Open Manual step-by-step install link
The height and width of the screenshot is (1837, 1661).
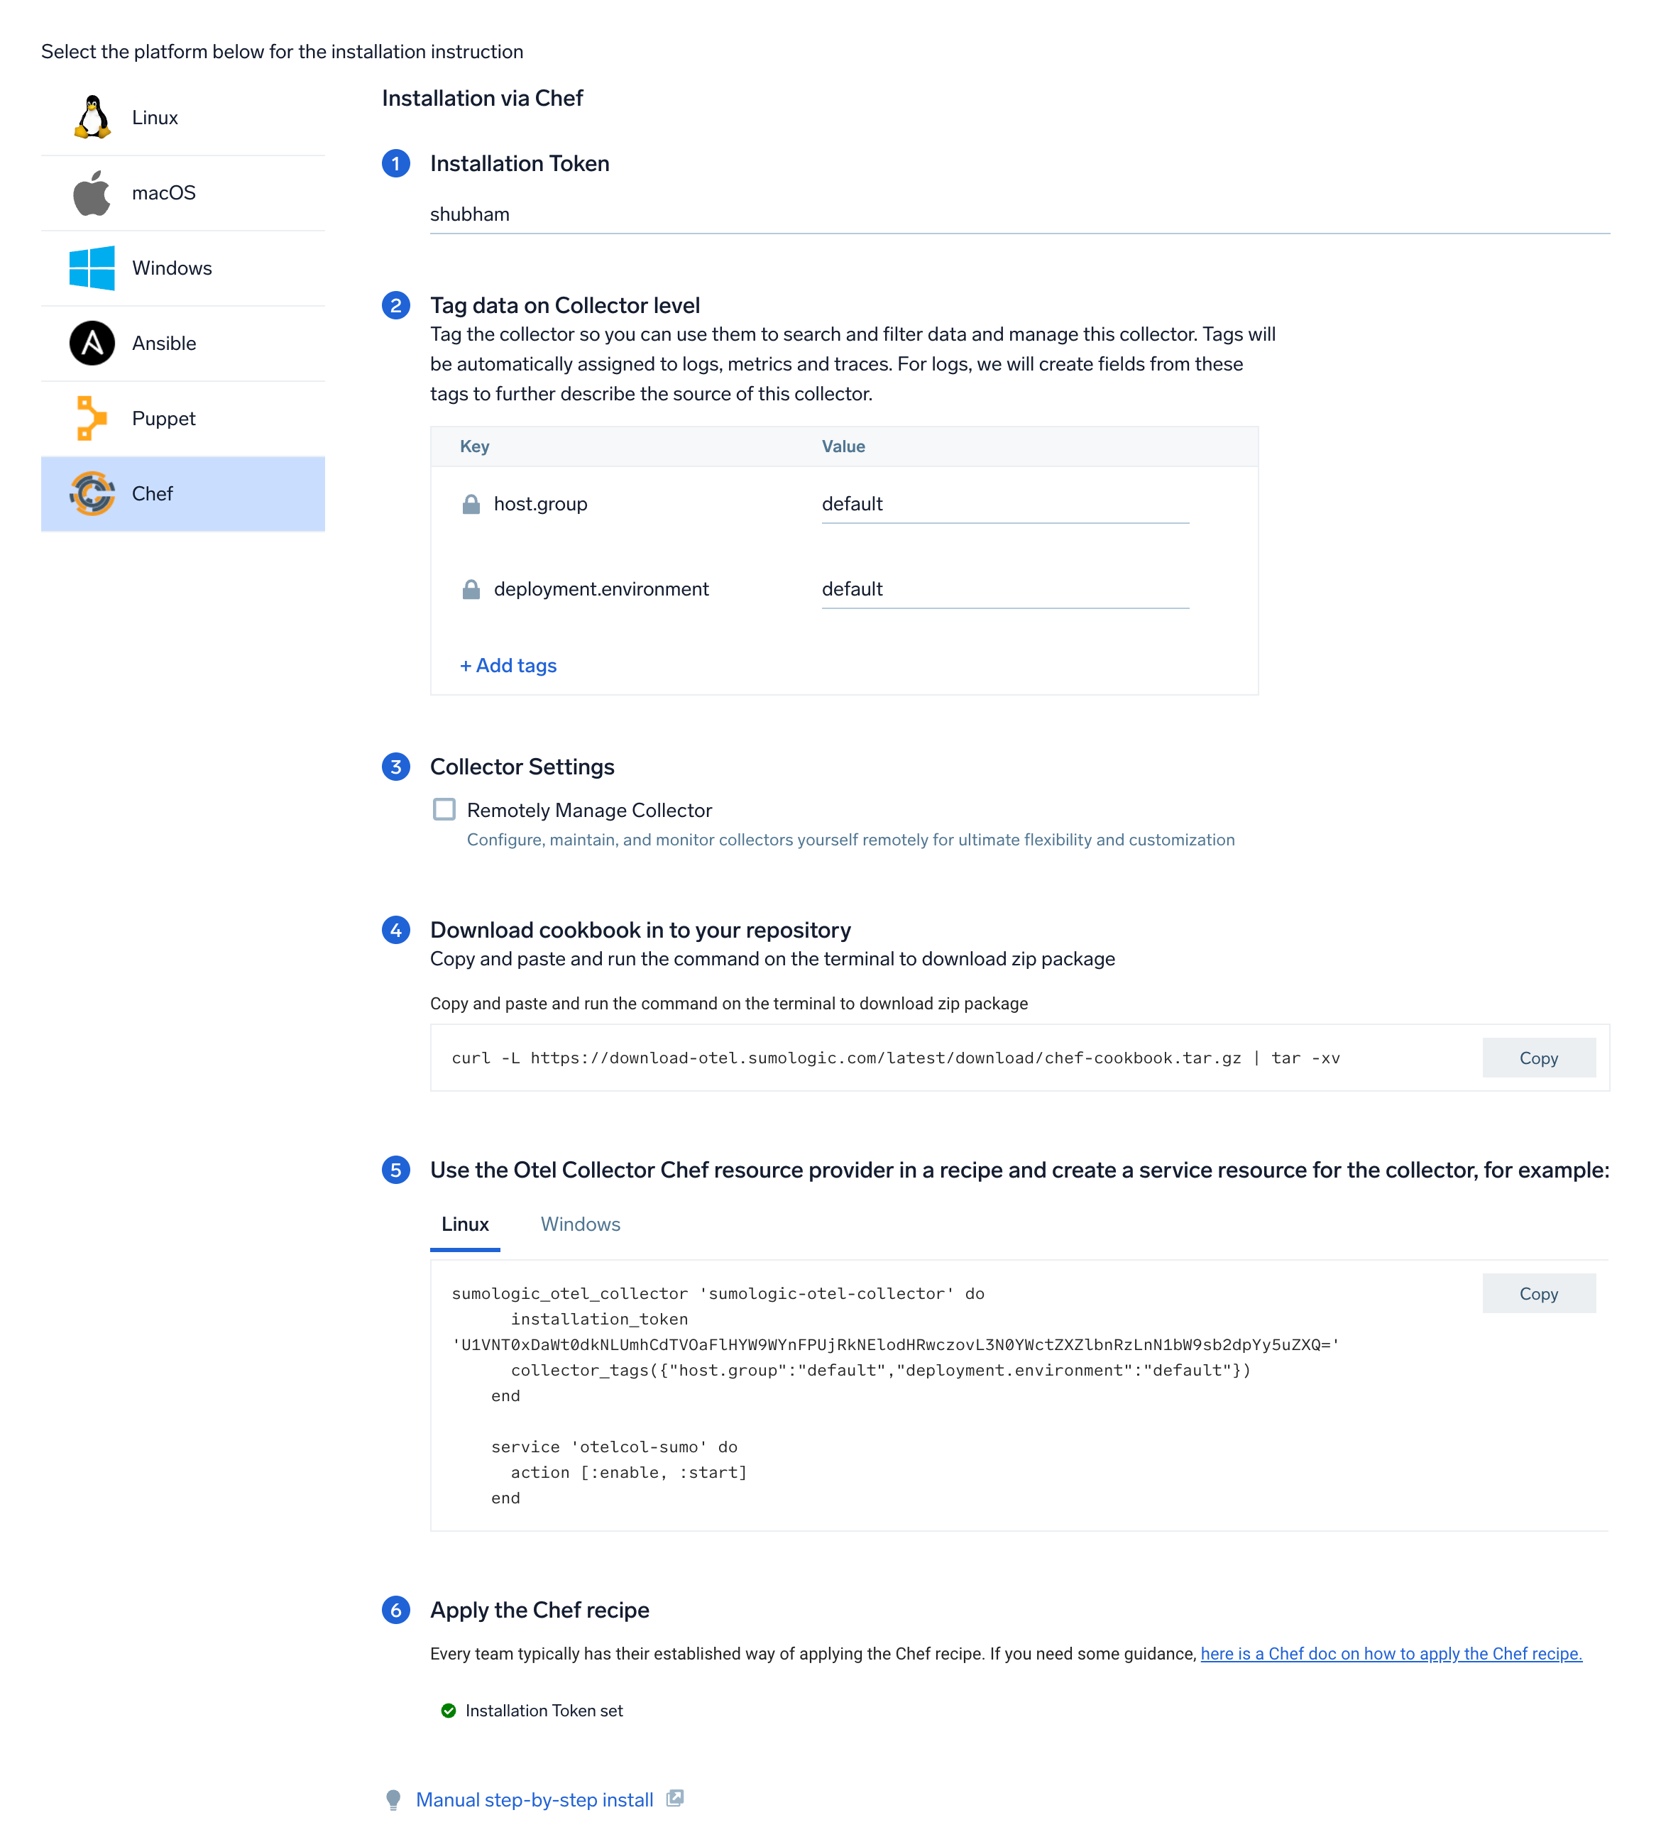[535, 1799]
